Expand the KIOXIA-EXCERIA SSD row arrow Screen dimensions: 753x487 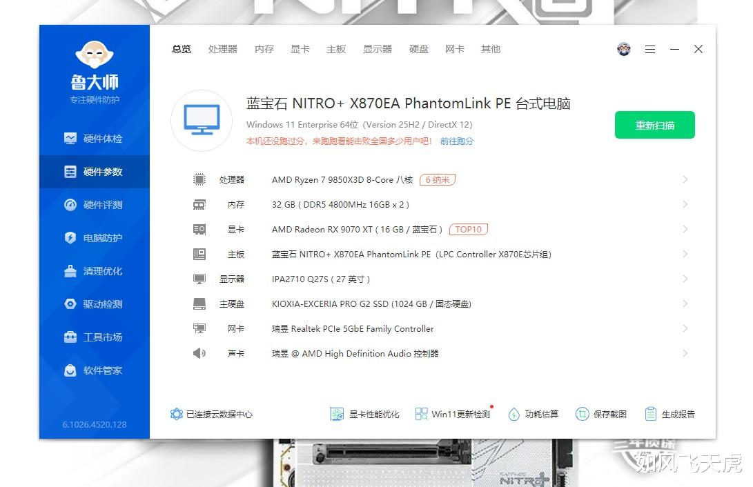point(685,304)
